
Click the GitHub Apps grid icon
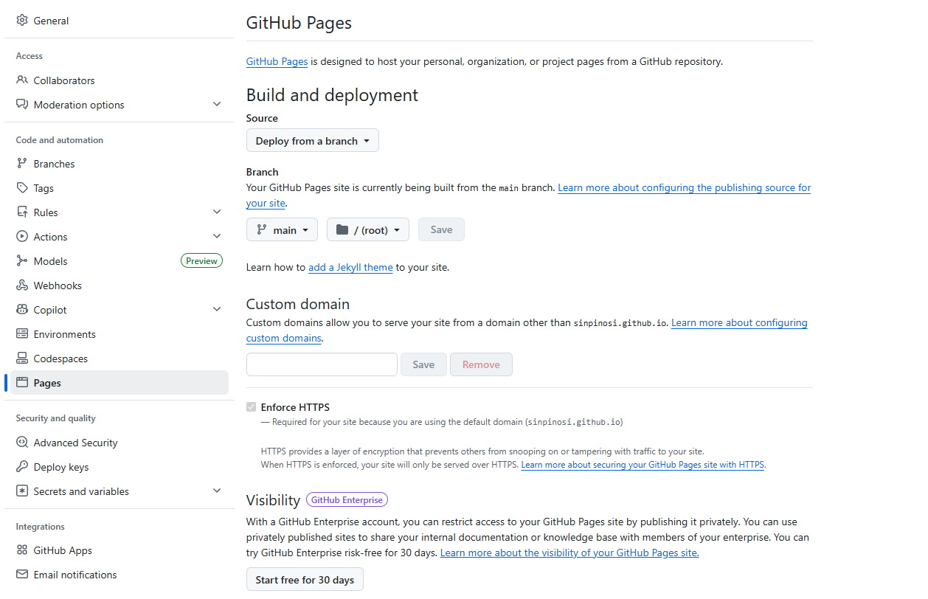[22, 550]
